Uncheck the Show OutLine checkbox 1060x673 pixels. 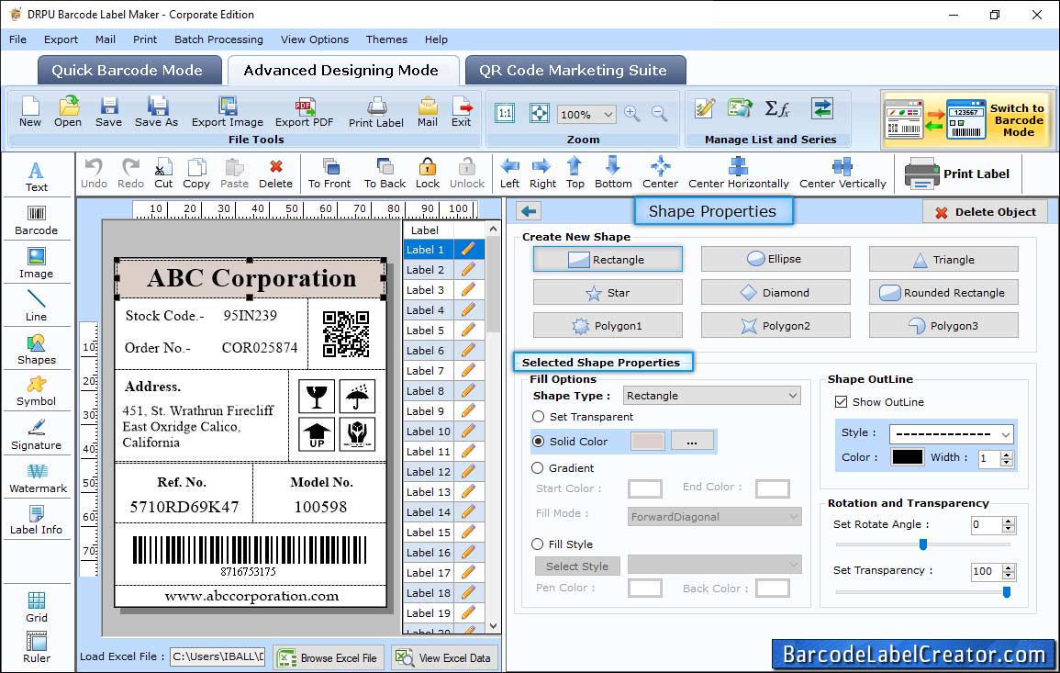click(841, 402)
